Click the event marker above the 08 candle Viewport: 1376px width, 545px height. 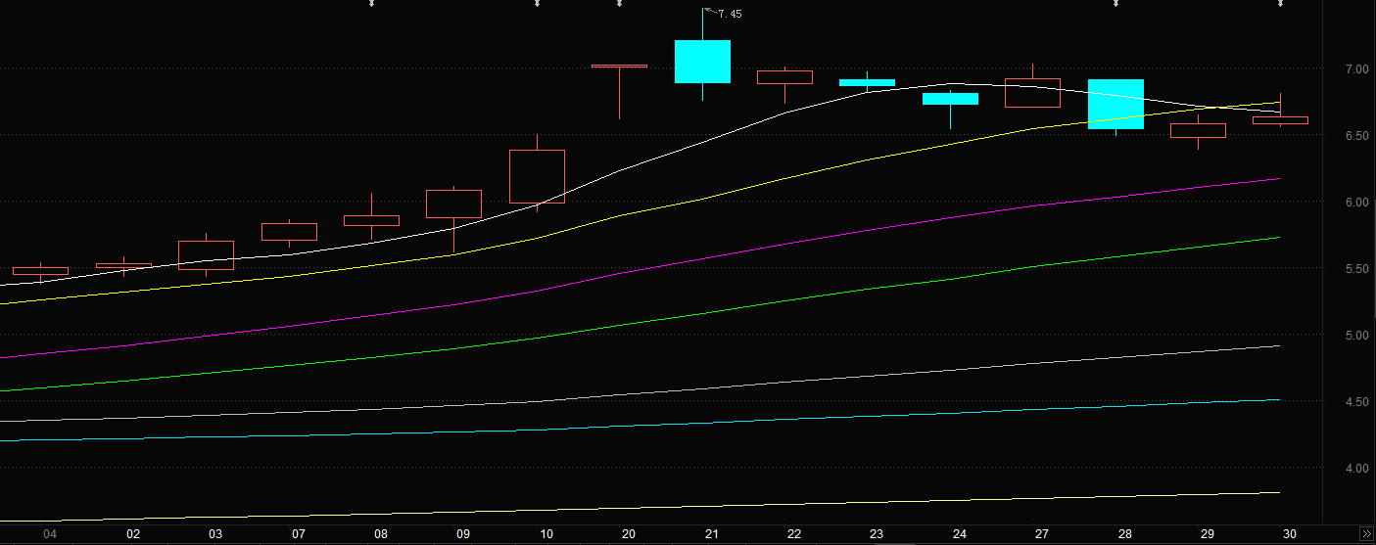[x=371, y=4]
